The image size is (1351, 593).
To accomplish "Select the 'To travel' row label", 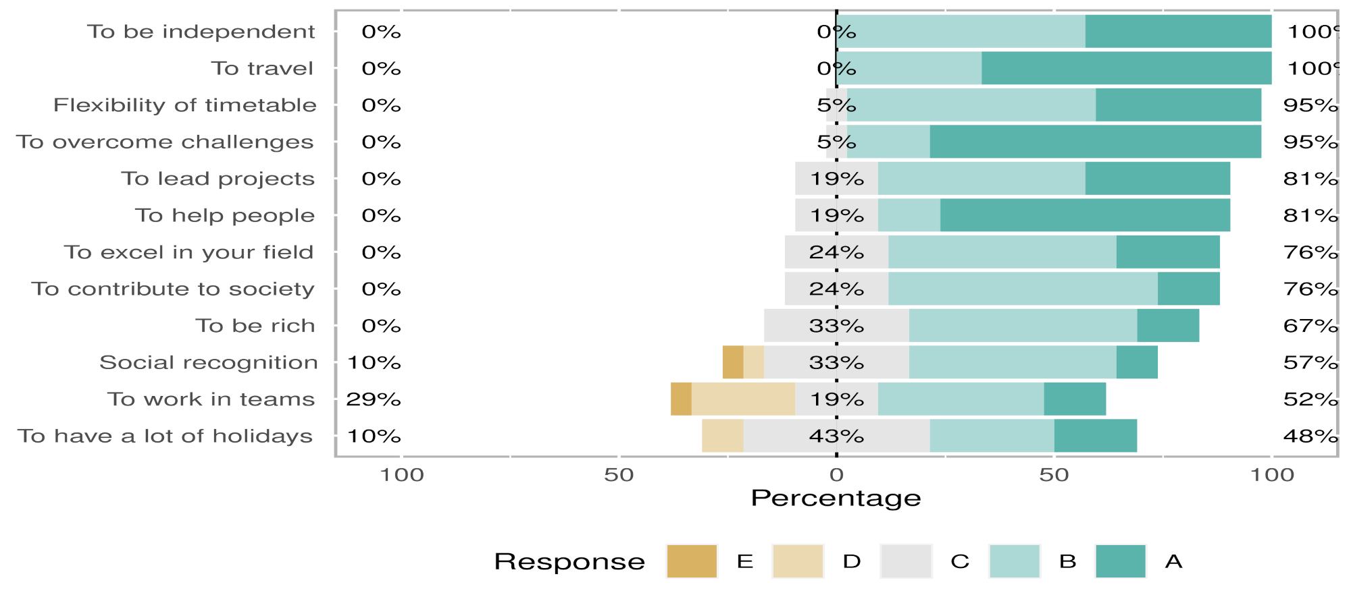I will (262, 68).
